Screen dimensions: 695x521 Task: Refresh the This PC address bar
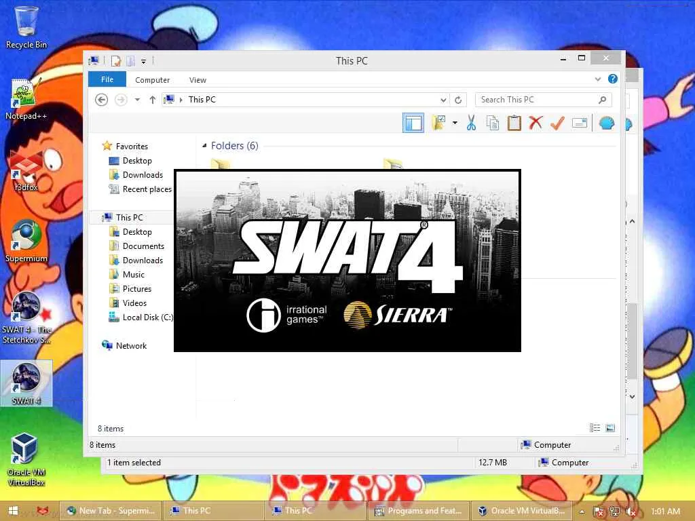[458, 100]
